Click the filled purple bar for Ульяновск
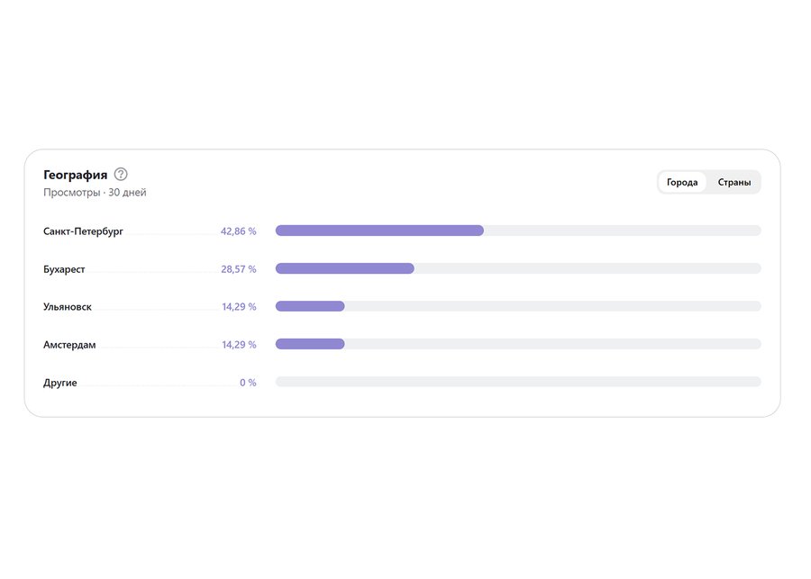 (x=310, y=306)
